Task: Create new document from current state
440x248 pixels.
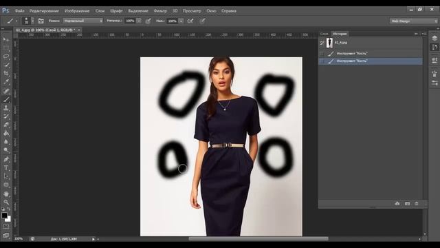Action: click(x=397, y=203)
